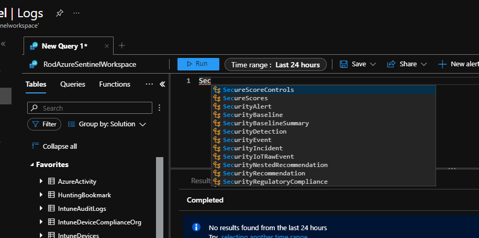Click the RodAzureSentinelWorkspace scope name
Viewport: 479px width, 238px height.
click(x=90, y=64)
